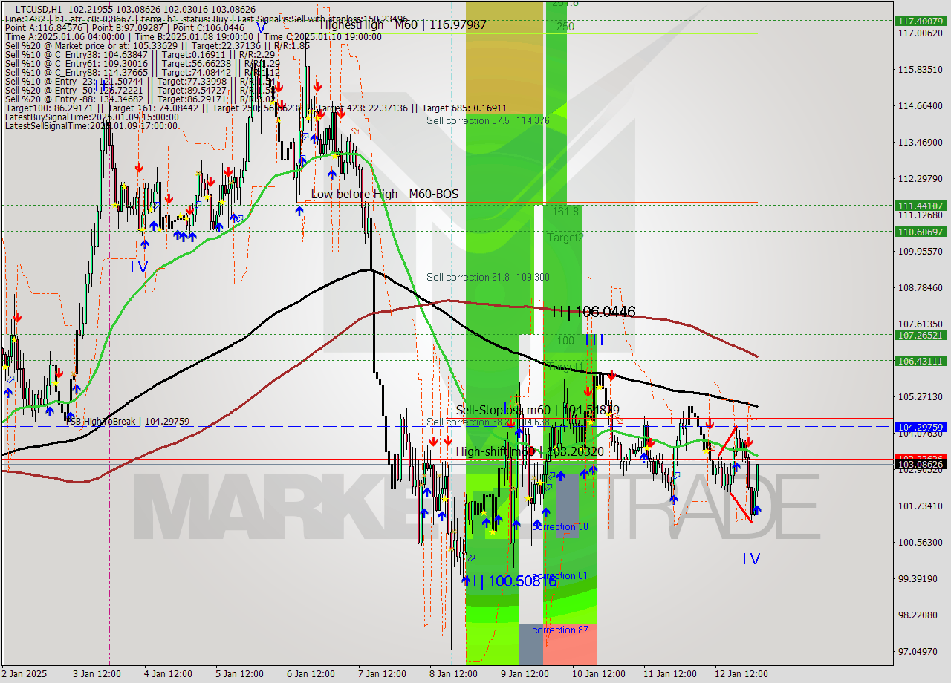
Task: Click the '5 Jan 12:00' time label
Action: click(x=239, y=673)
